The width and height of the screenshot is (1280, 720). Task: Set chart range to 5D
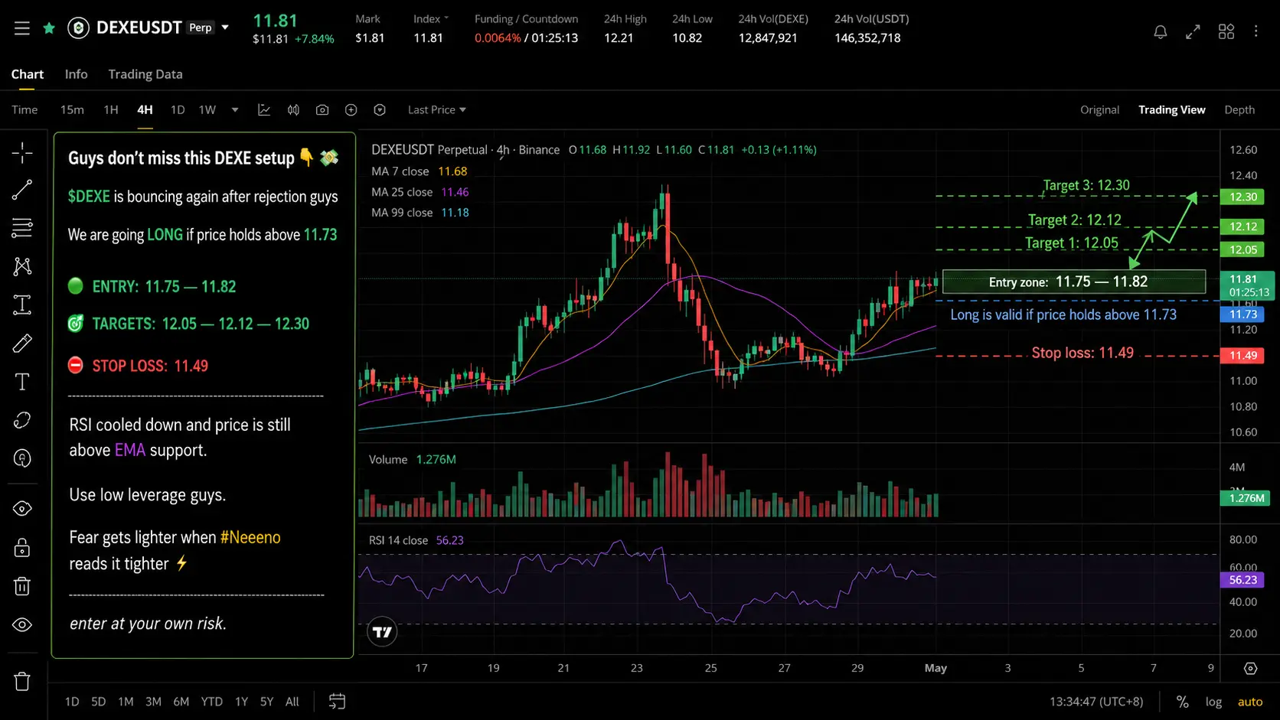(x=99, y=702)
